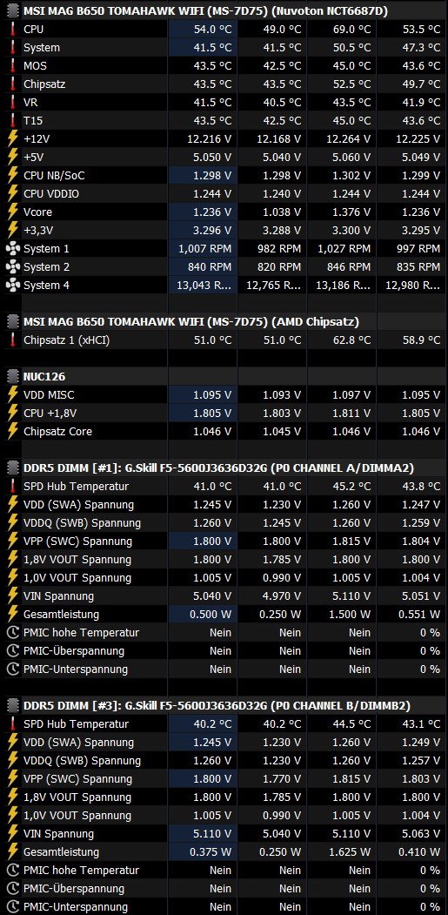Click the CPU current value 54.0 °C
The width and height of the screenshot is (448, 915).
213,29
